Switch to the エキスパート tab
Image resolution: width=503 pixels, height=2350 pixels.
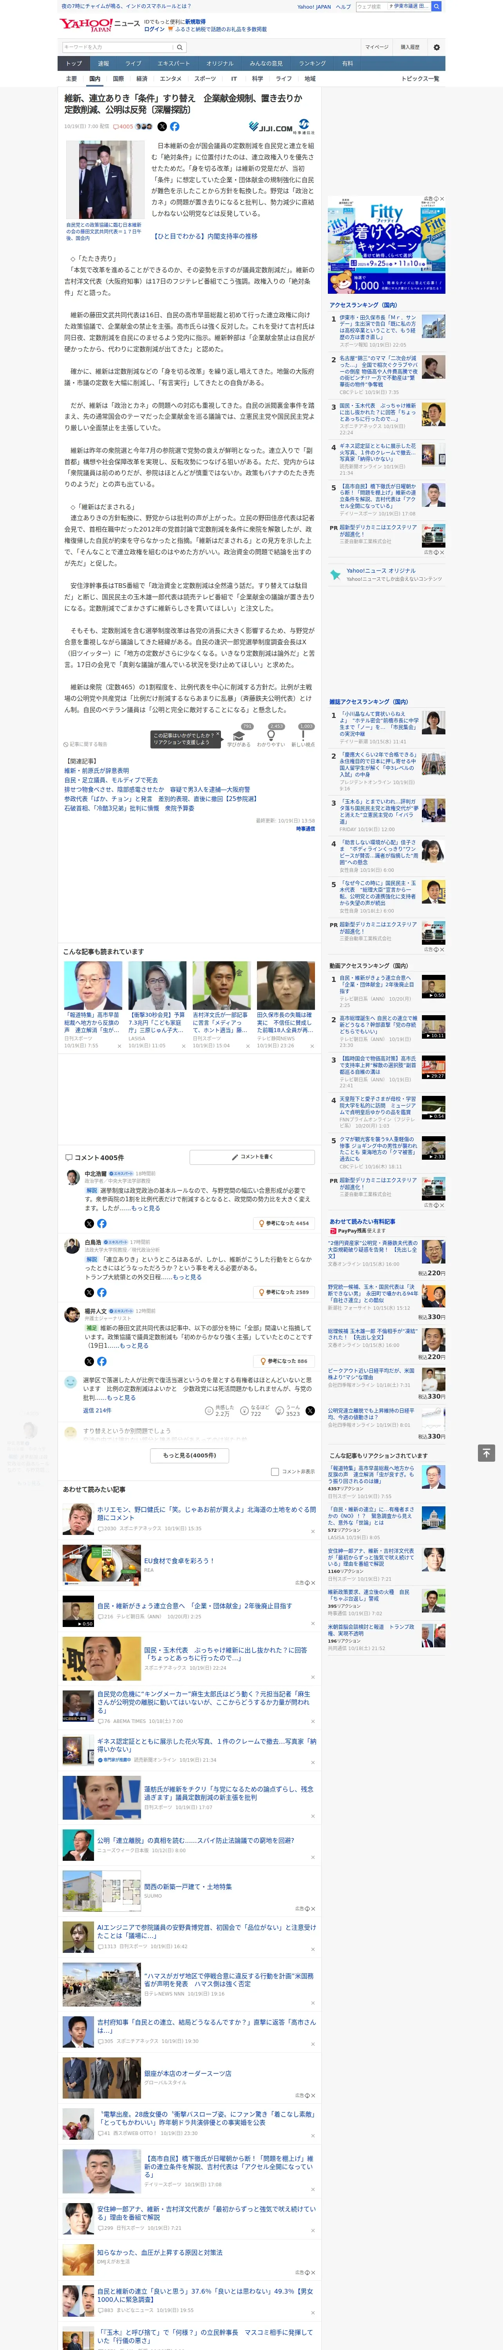[174, 64]
